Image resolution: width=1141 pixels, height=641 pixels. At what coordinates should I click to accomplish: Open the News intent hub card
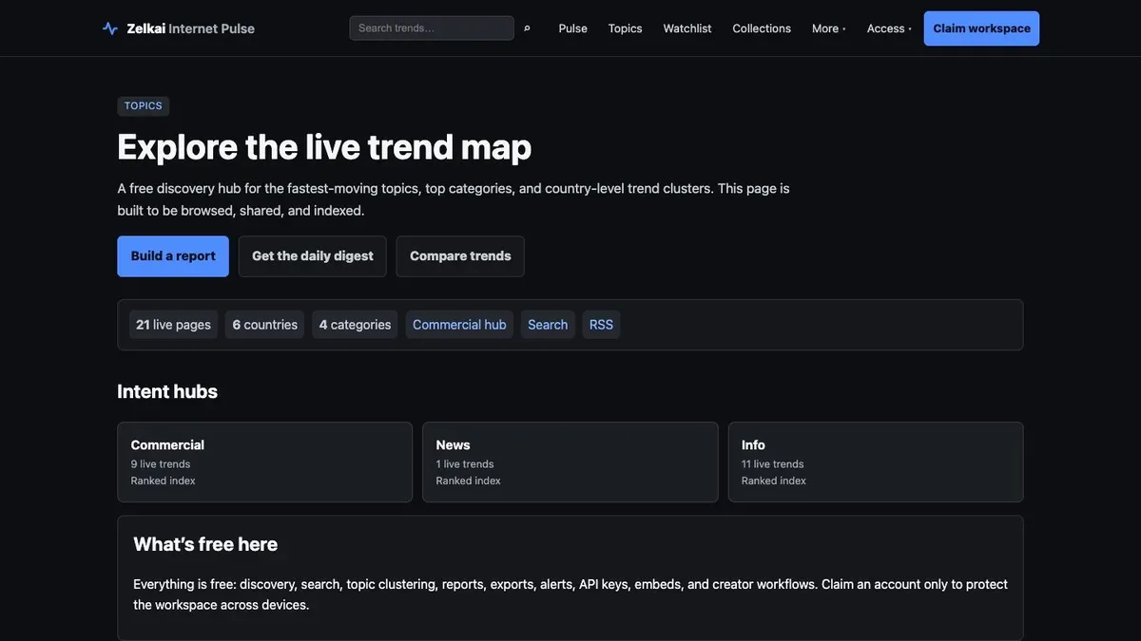click(570, 462)
